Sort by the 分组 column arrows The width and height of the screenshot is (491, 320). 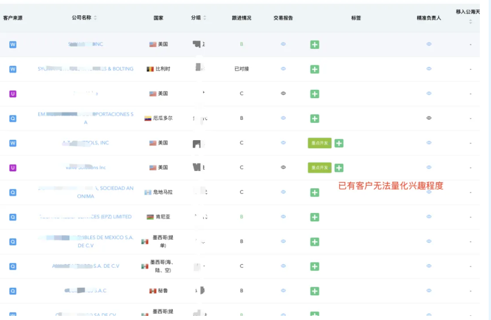coord(205,18)
